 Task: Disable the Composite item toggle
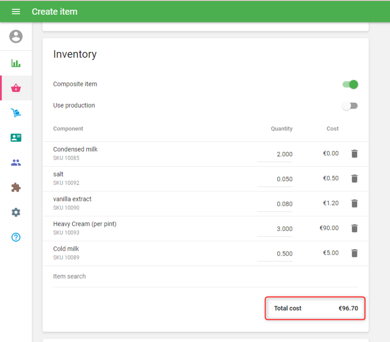tap(351, 85)
